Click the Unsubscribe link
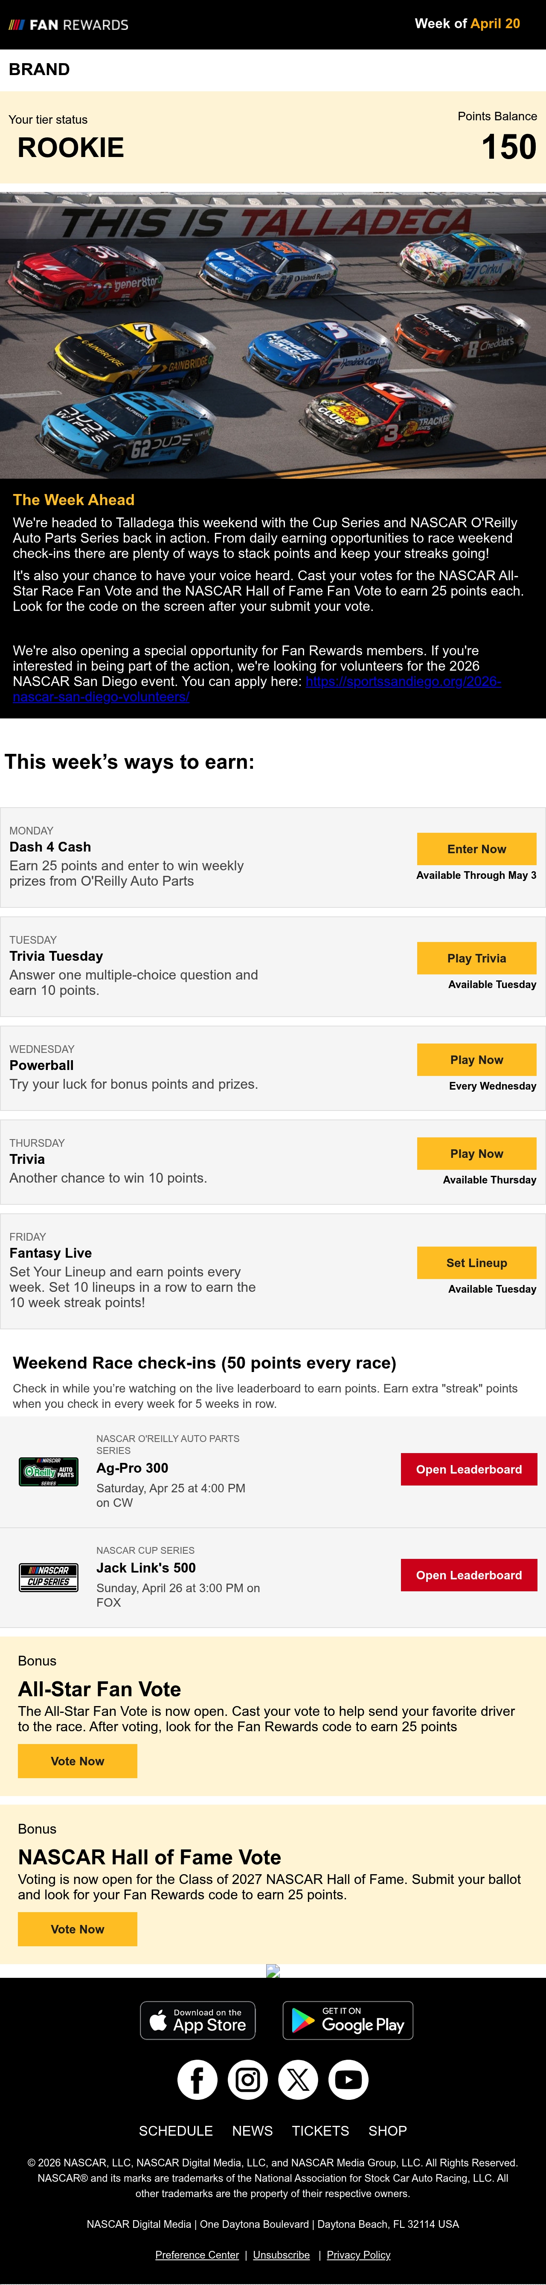 point(281,2255)
